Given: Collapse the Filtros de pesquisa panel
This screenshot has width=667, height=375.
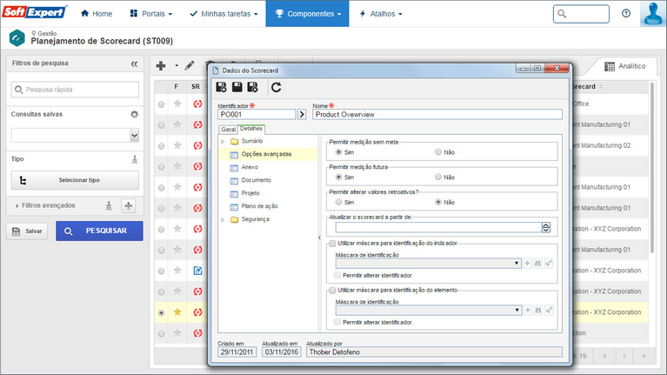Looking at the screenshot, I should click(135, 64).
